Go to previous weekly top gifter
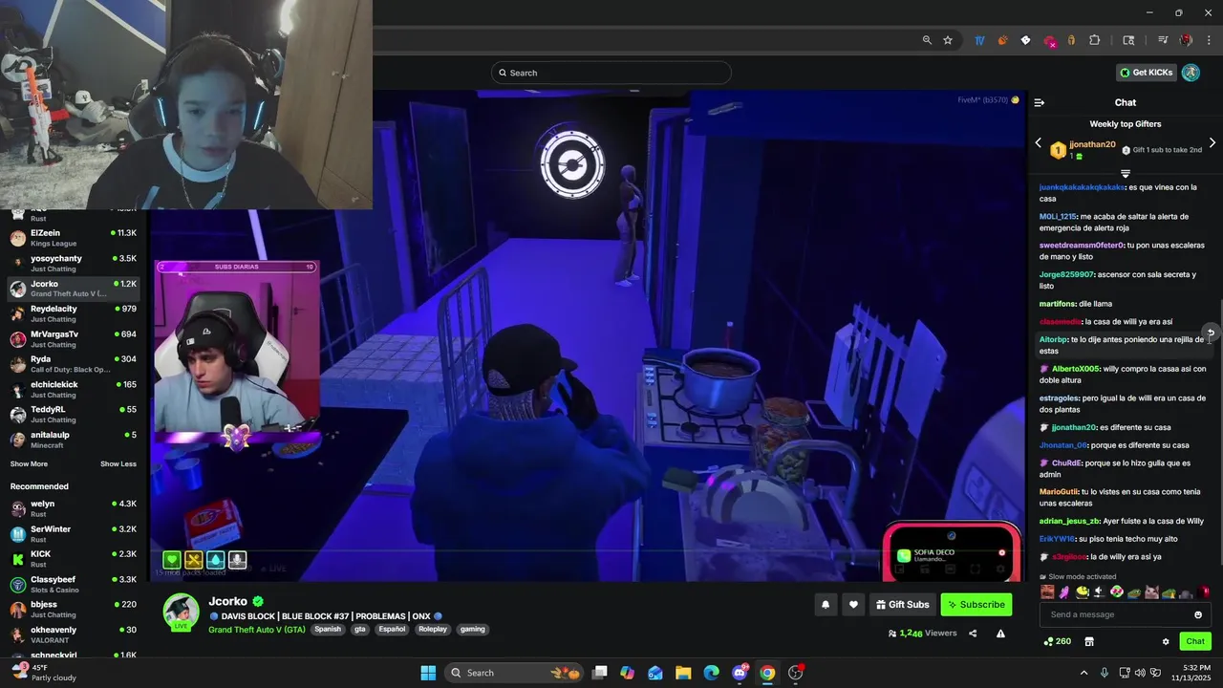1223x688 pixels. coord(1039,143)
